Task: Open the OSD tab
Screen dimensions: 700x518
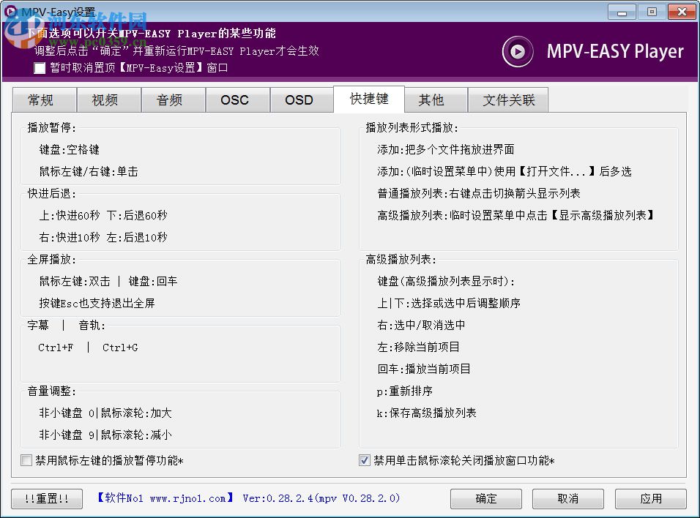Action: [302, 100]
